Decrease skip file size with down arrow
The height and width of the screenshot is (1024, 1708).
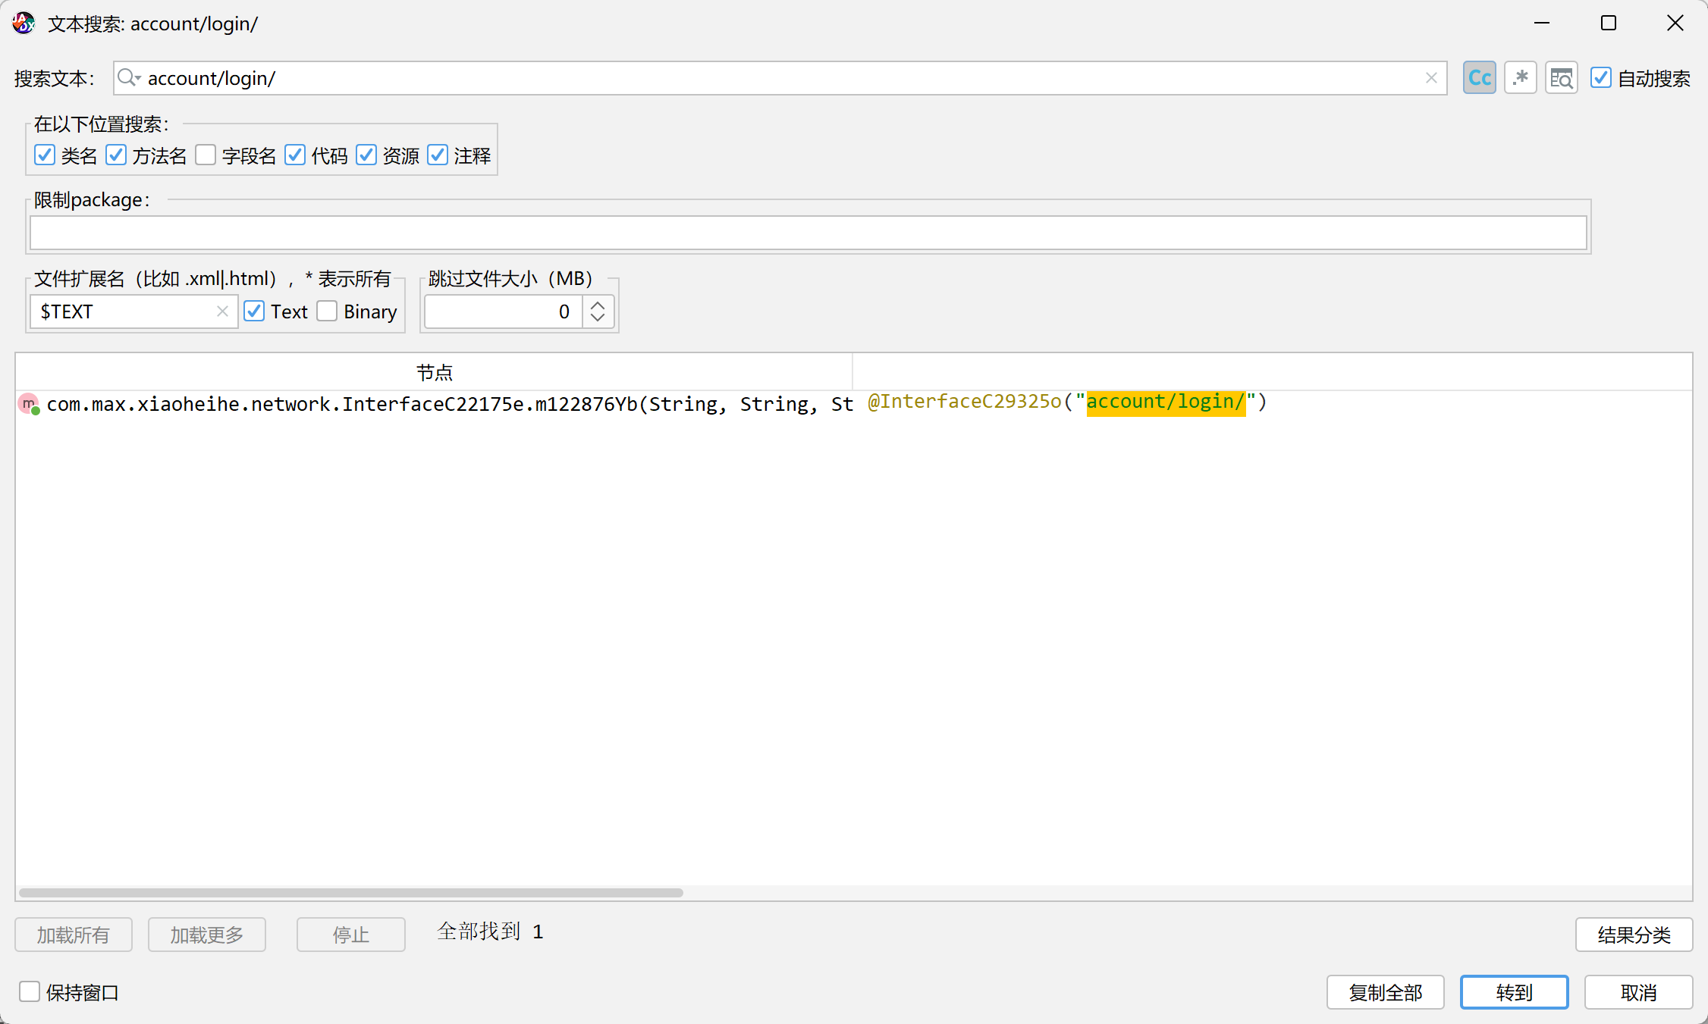pyautogui.click(x=598, y=318)
